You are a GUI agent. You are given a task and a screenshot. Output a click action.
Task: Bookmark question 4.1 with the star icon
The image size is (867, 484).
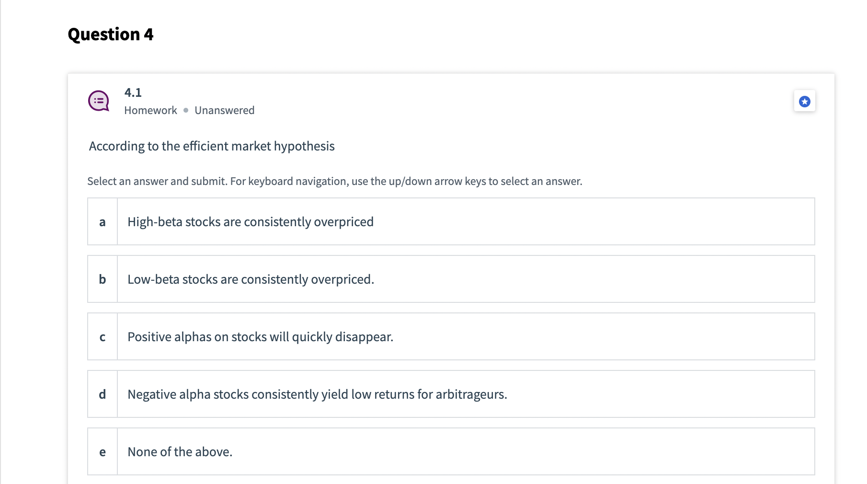(x=804, y=101)
